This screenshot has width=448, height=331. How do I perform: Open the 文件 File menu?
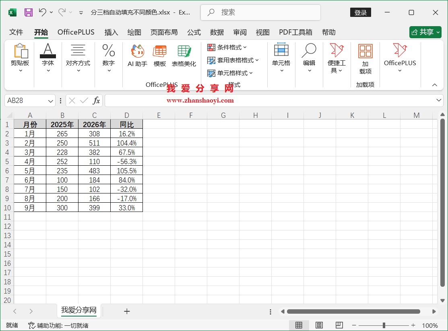16,32
